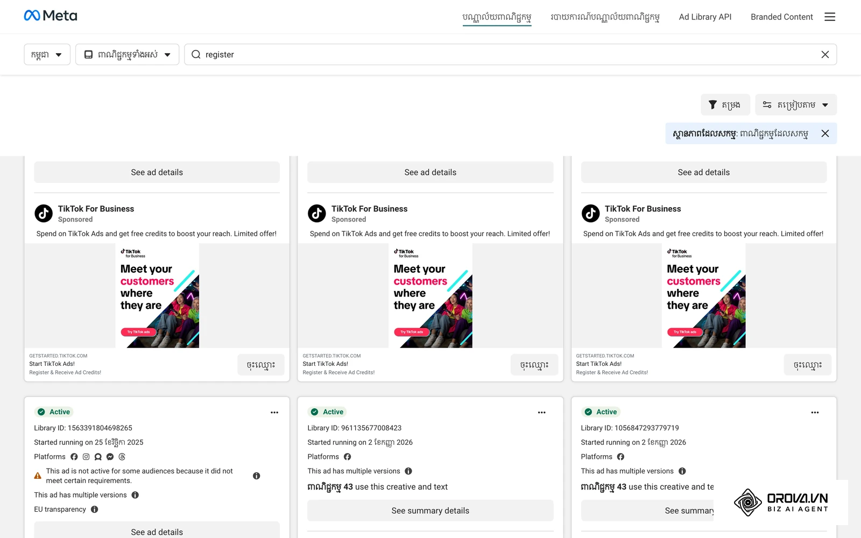861x538 pixels.
Task: Click the sign-up button on right TikTok ad
Action: (x=808, y=365)
